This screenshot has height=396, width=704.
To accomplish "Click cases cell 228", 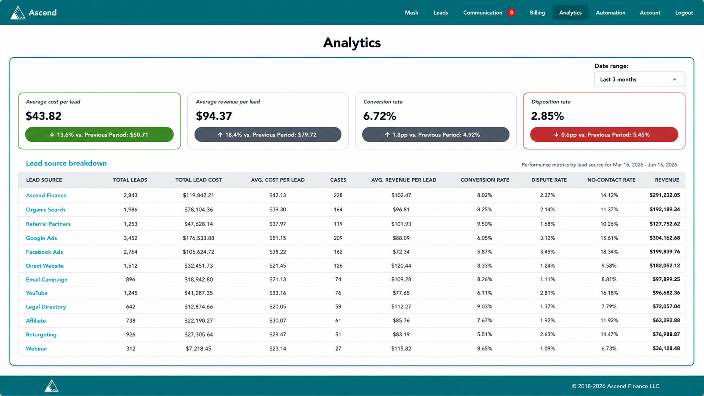I will point(338,195).
